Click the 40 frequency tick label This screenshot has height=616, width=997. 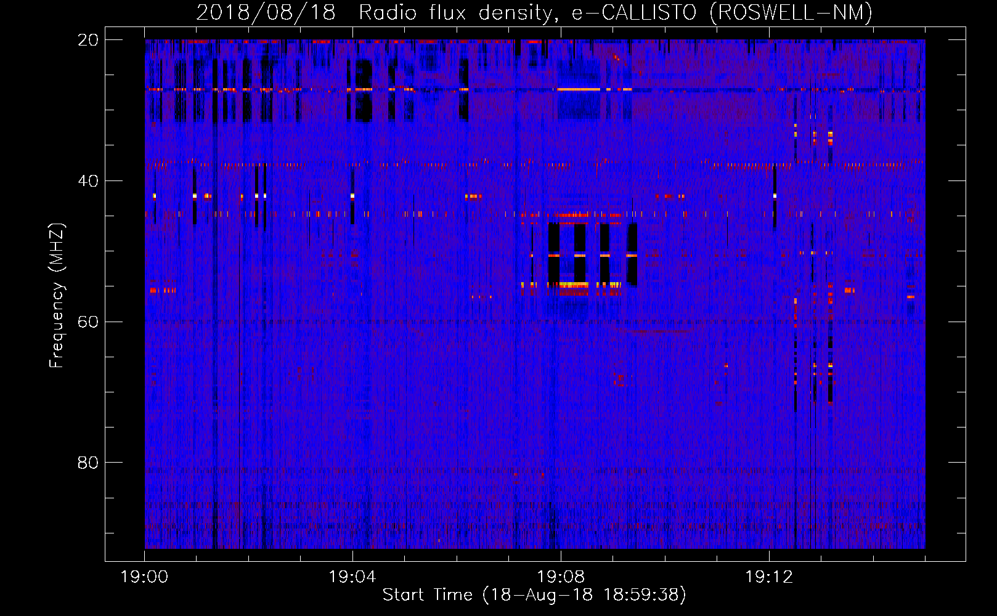click(87, 181)
